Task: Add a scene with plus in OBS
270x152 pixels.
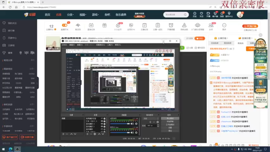Action: click(x=63, y=134)
